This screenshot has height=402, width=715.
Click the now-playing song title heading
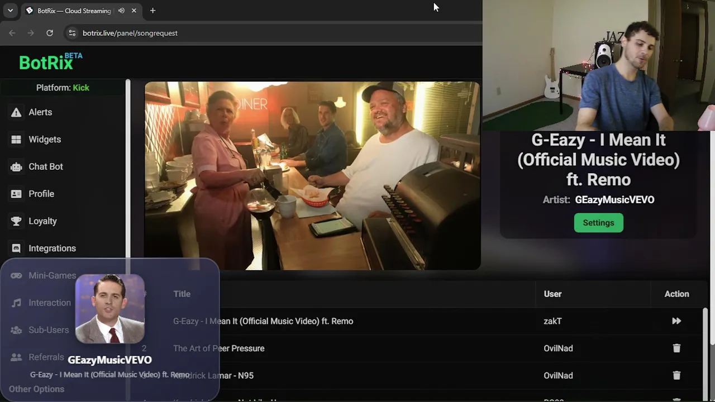coord(598,160)
